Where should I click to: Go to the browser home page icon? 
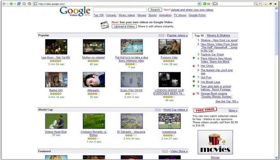click(x=29, y=4)
